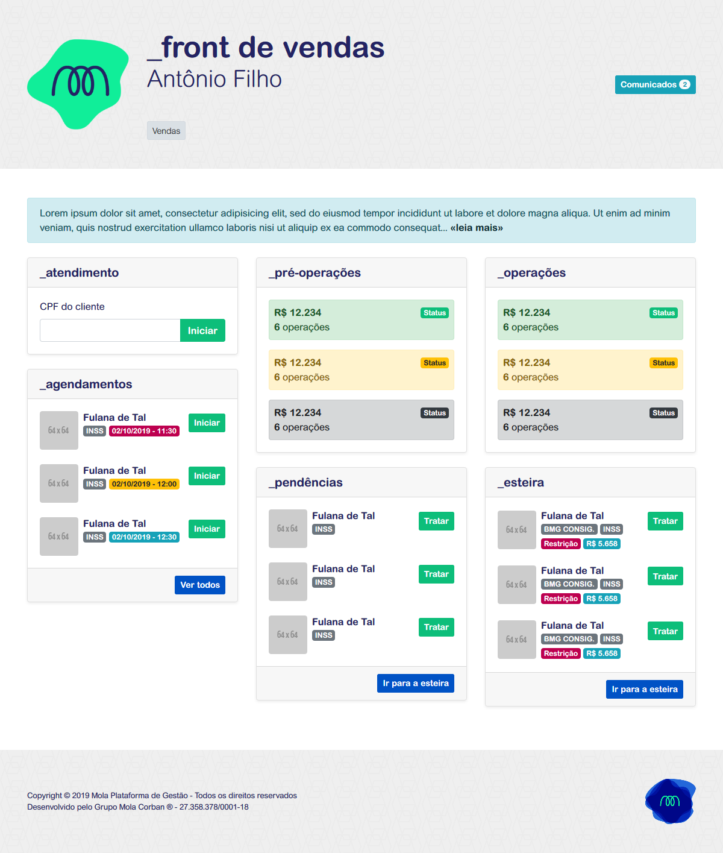The height and width of the screenshot is (853, 723).
Task: Click the 12:30 appointment avatar thumbnail
Action: (59, 537)
